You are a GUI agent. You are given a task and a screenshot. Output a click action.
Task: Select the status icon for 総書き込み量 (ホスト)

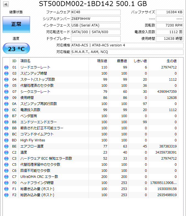pyautogui.click(x=6, y=189)
